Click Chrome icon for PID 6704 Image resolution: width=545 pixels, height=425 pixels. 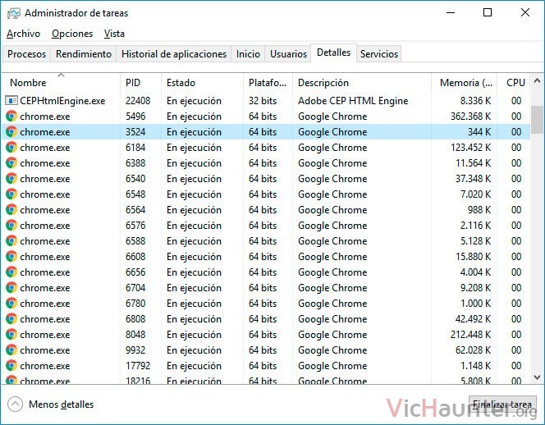pyautogui.click(x=11, y=288)
